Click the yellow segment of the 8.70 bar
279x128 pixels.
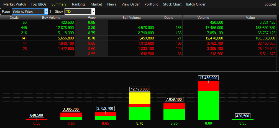click(140, 98)
